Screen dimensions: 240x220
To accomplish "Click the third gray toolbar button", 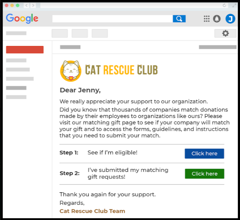I will coord(100,33).
